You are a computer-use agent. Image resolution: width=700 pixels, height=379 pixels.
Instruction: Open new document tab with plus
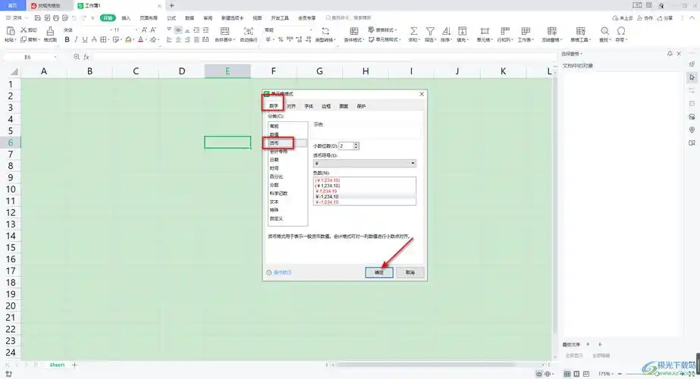click(172, 5)
